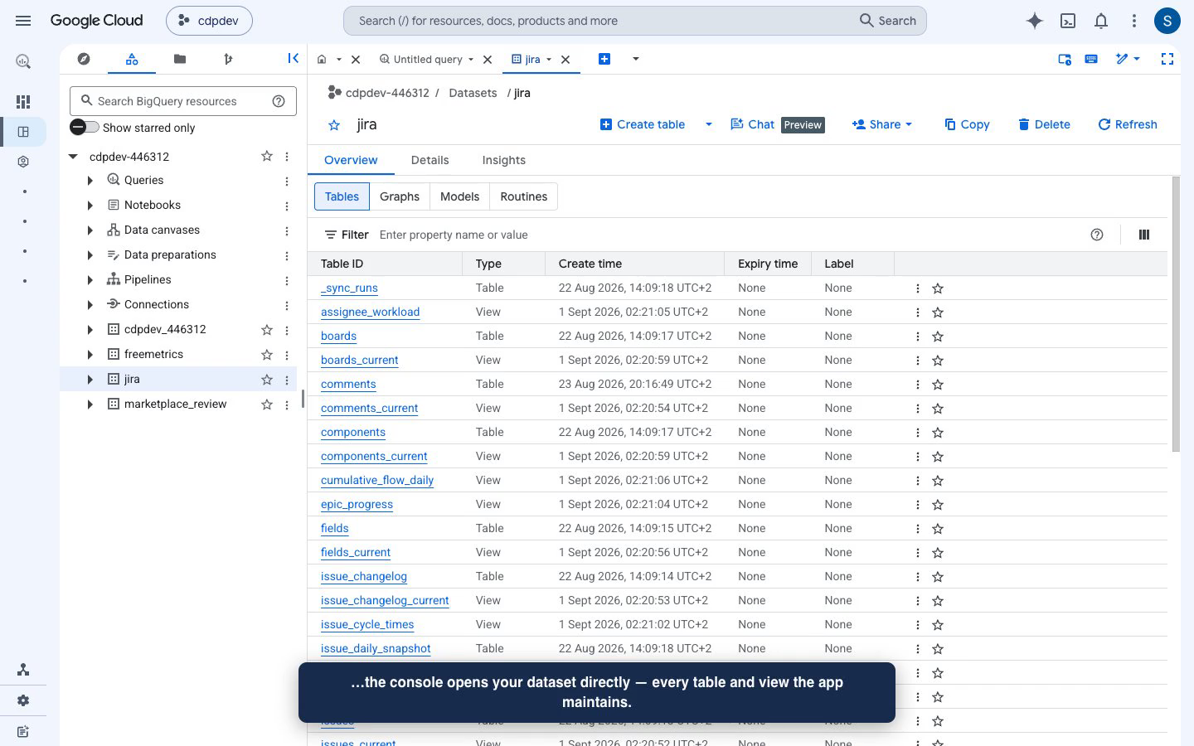The image size is (1194, 746).
Task: Star the jira dataset header title
Action: click(x=334, y=125)
